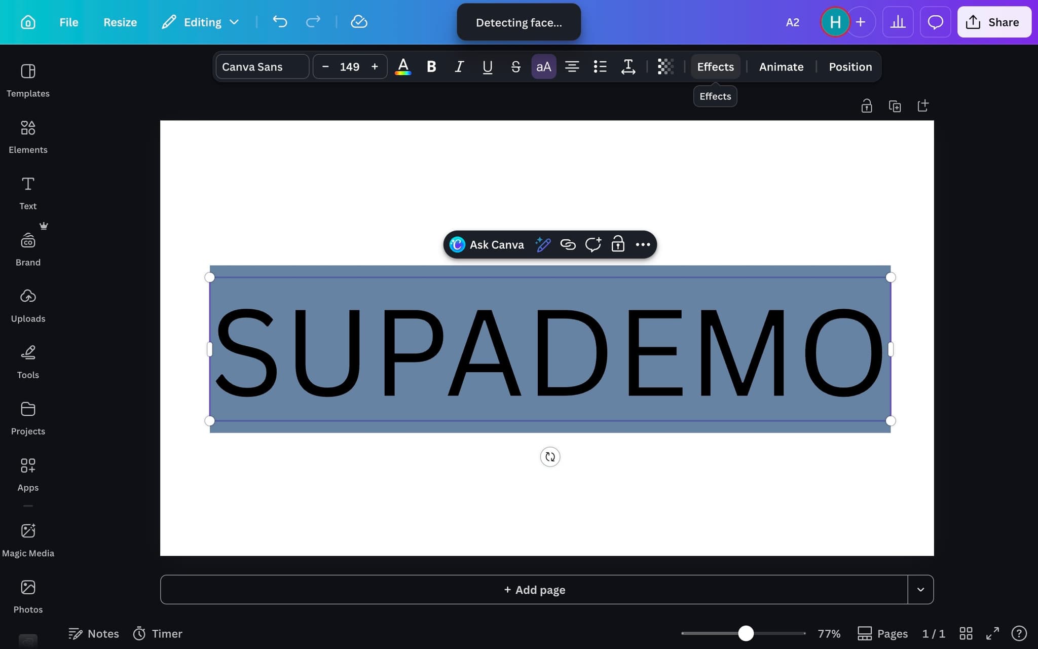Open the text color picker
The image size is (1038, 649).
coord(403,66)
